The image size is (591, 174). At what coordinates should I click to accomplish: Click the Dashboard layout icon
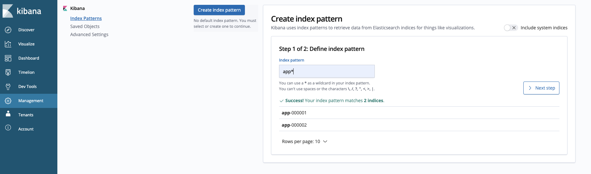8,58
